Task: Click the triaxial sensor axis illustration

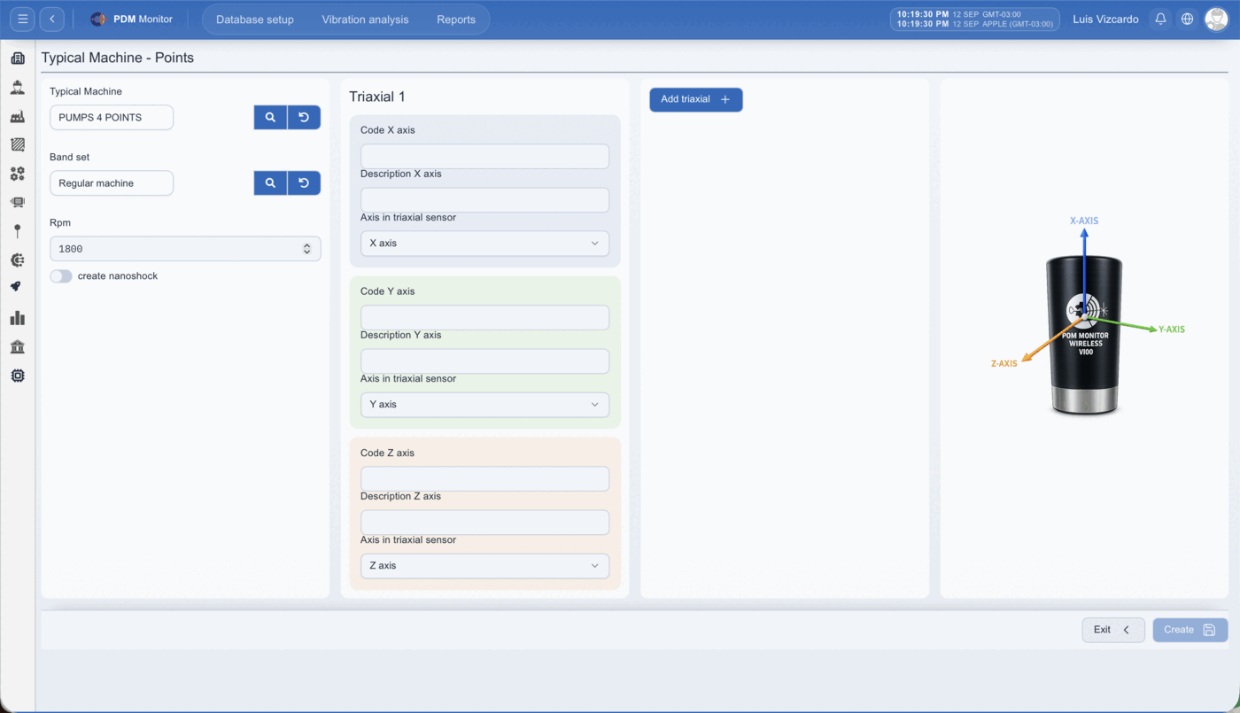Action: (1087, 316)
